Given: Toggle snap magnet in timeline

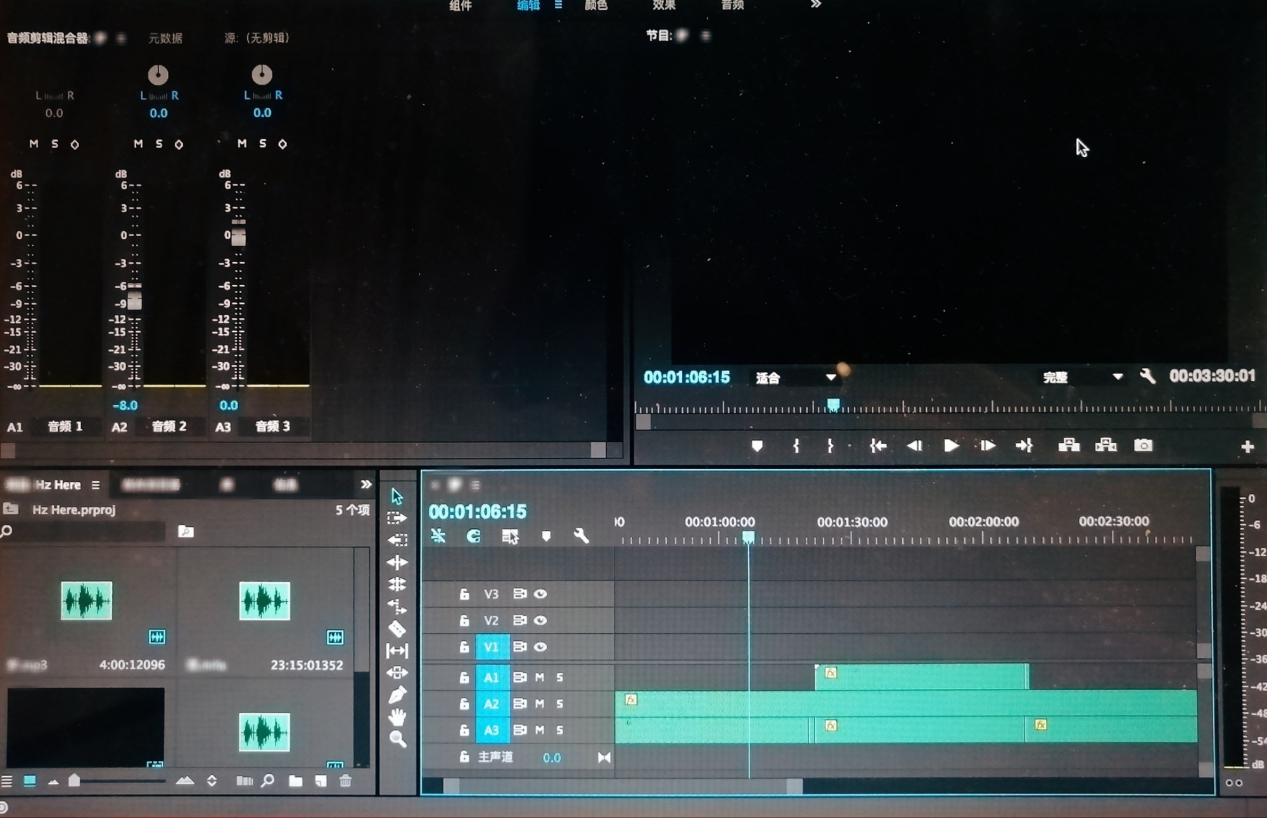Looking at the screenshot, I should [x=473, y=536].
